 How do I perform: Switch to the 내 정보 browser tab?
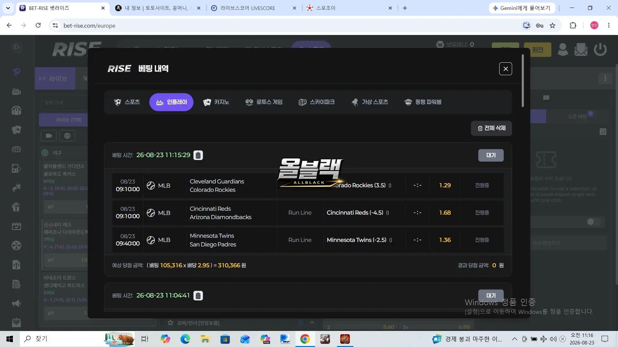click(157, 8)
